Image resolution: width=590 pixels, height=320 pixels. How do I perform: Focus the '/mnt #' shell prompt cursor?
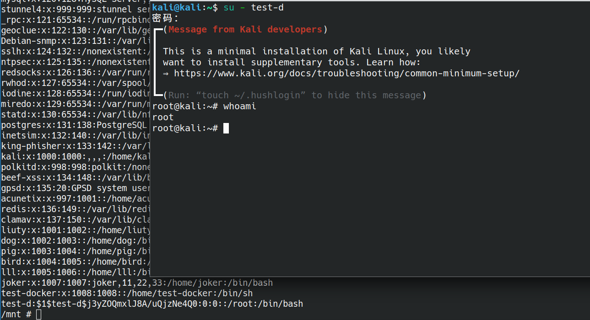click(x=38, y=315)
